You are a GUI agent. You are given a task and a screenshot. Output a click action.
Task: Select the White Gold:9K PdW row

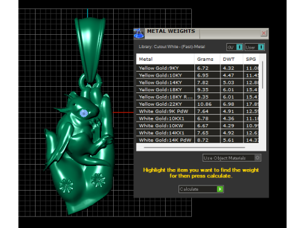click(198, 111)
